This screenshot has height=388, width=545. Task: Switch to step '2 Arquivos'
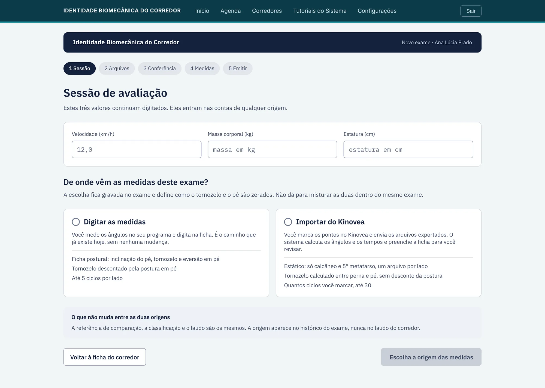[x=117, y=68]
